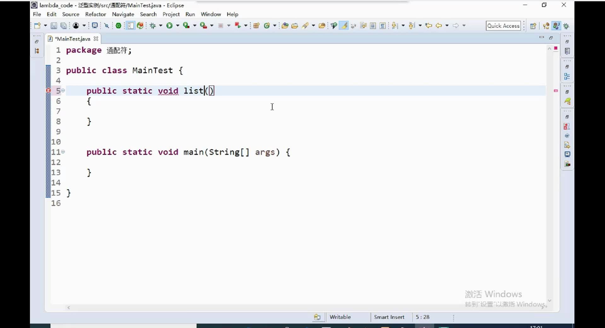The width and height of the screenshot is (605, 328).
Task: Open the New Java Class dropdown arrow
Action: 275,26
